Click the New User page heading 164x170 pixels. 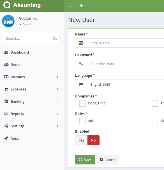click(x=82, y=20)
